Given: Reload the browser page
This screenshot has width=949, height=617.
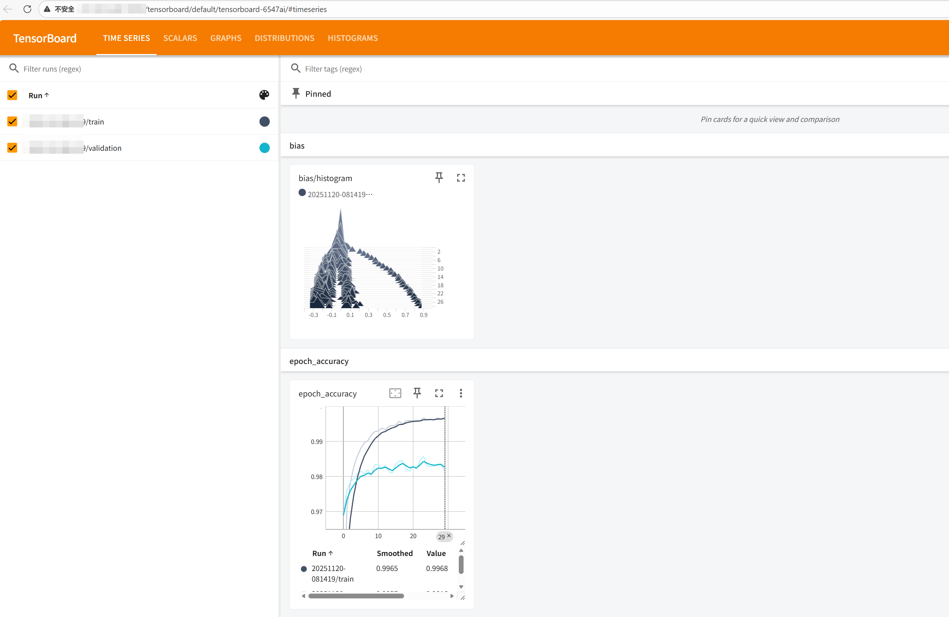Looking at the screenshot, I should (x=27, y=9).
